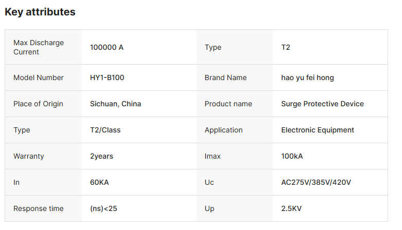Select the 2years warranty value
This screenshot has width=402, height=230.
click(x=101, y=156)
